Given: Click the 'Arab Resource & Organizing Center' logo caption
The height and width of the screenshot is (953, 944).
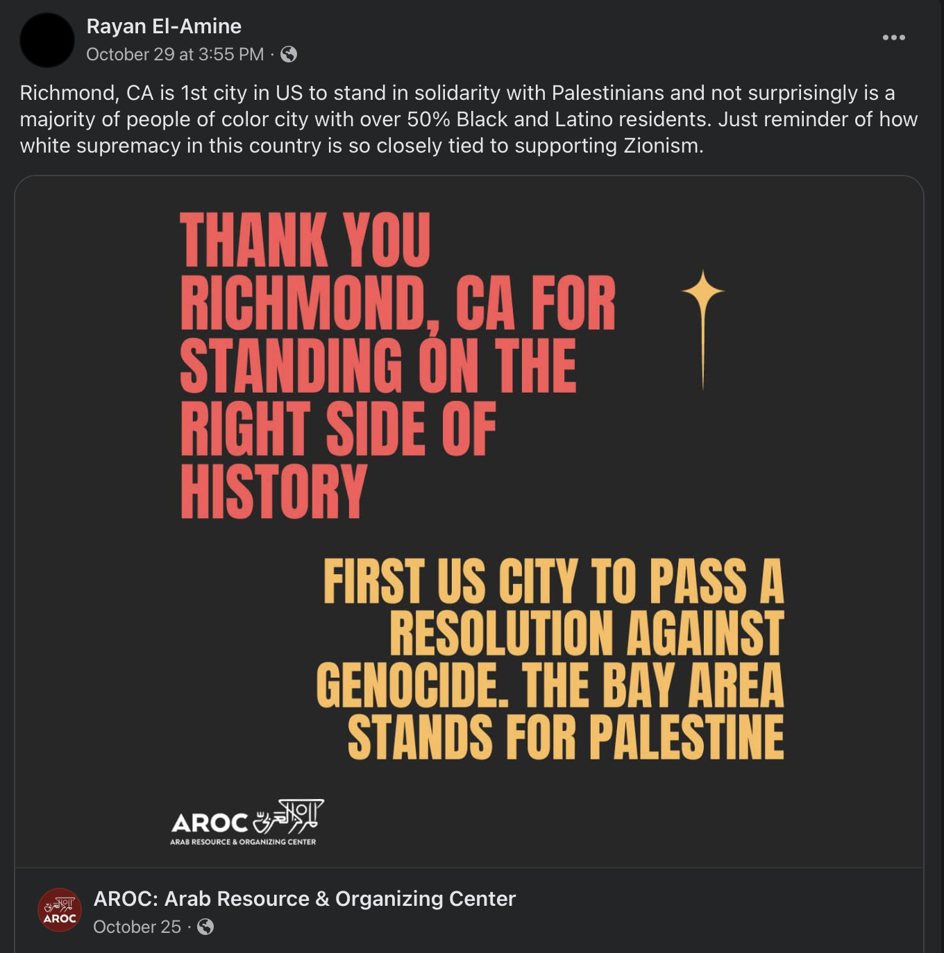Looking at the screenshot, I should coord(243,842).
